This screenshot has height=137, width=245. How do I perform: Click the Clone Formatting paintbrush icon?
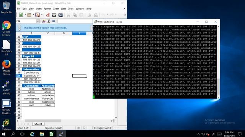(x=89, y=15)
